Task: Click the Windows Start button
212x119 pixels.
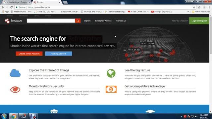Action: 4,116
